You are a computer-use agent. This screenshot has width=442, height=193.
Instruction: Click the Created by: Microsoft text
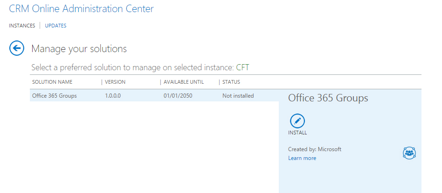click(315, 149)
